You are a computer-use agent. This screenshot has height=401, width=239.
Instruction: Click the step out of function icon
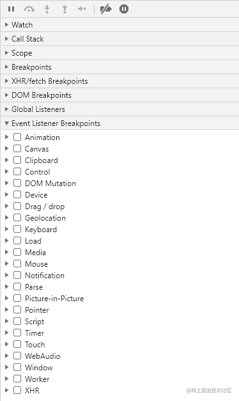pos(65,9)
